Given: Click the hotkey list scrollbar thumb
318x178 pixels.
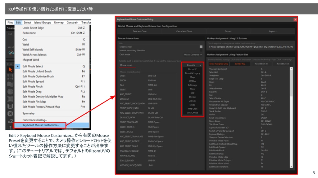Looking at the screenshot, I should click(x=291, y=83).
